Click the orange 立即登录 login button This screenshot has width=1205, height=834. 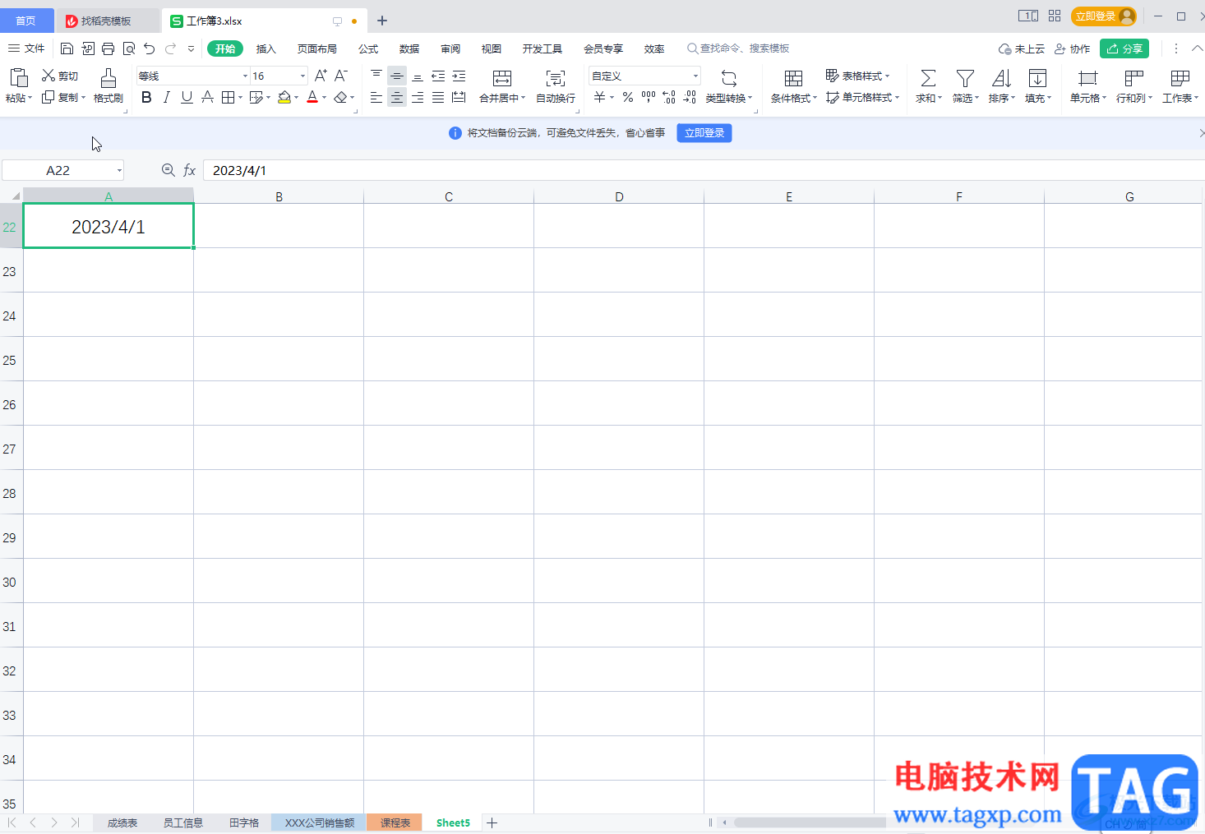click(1103, 16)
